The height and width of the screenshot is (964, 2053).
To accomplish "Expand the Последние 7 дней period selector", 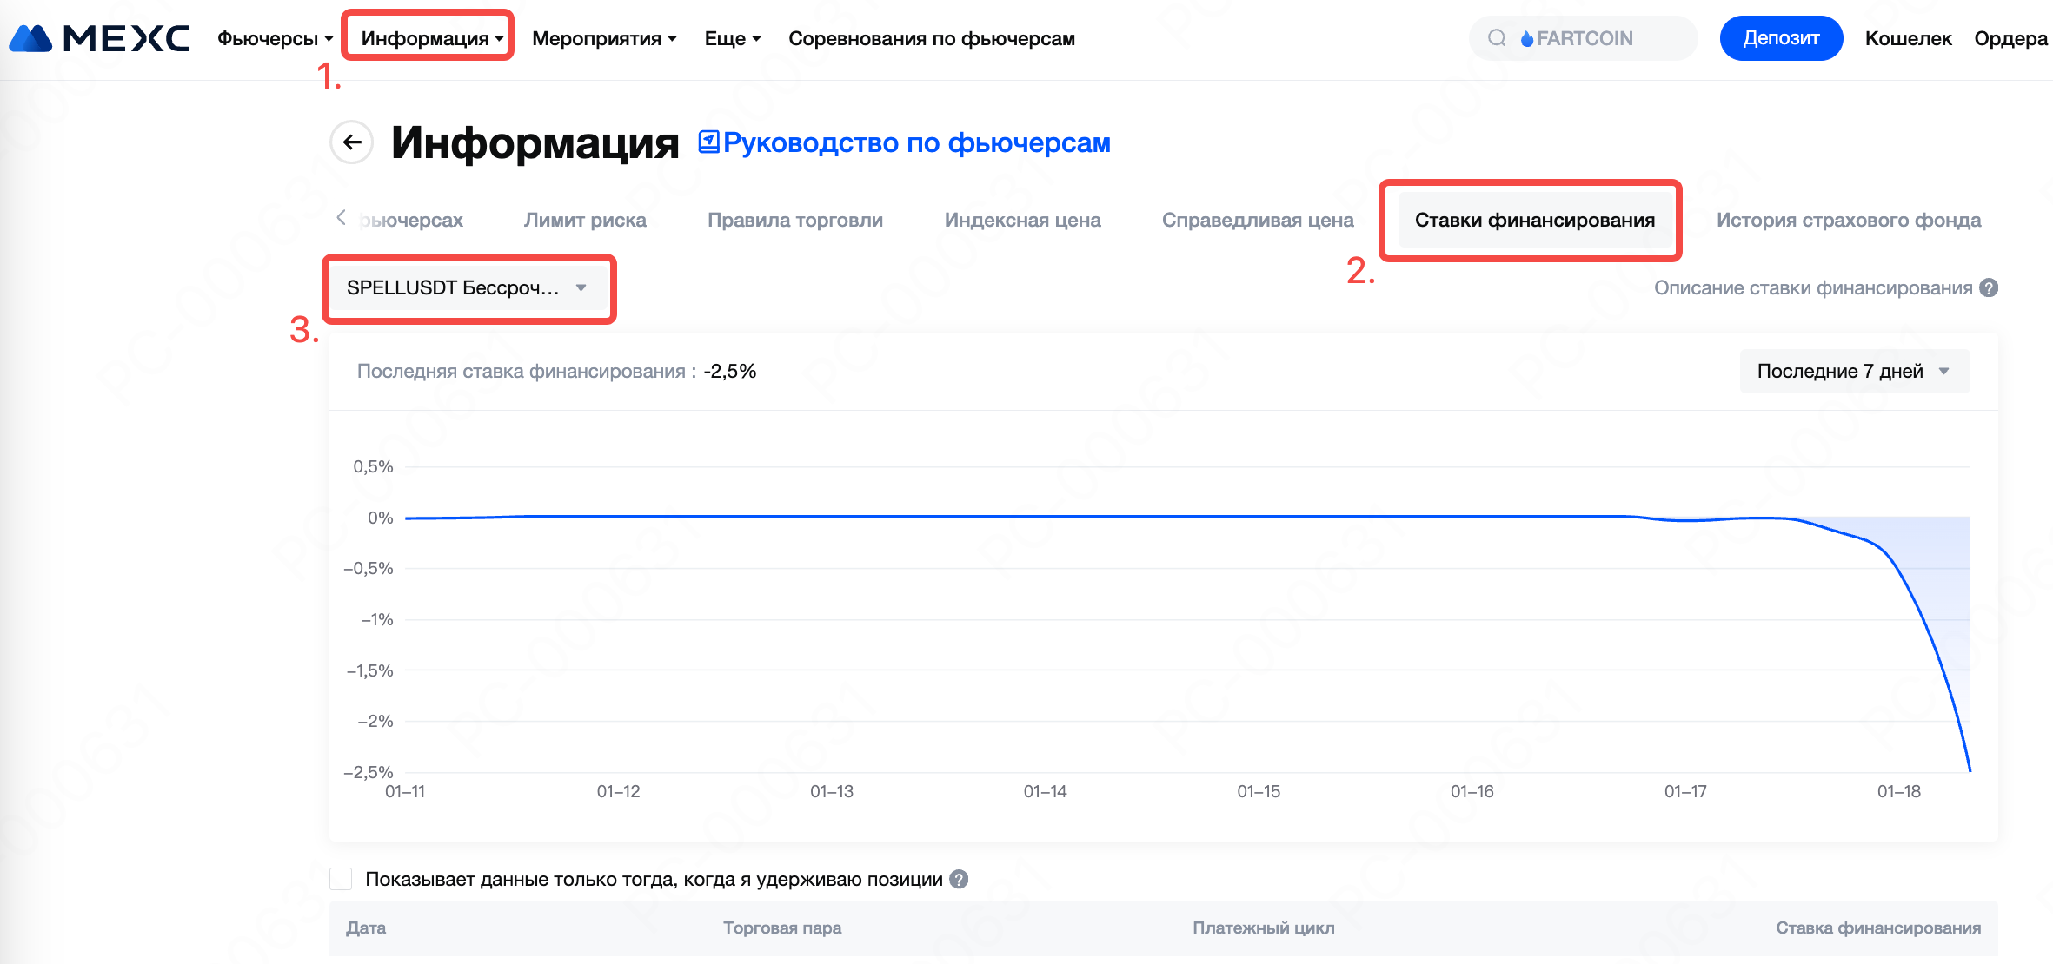I will pos(1854,372).
